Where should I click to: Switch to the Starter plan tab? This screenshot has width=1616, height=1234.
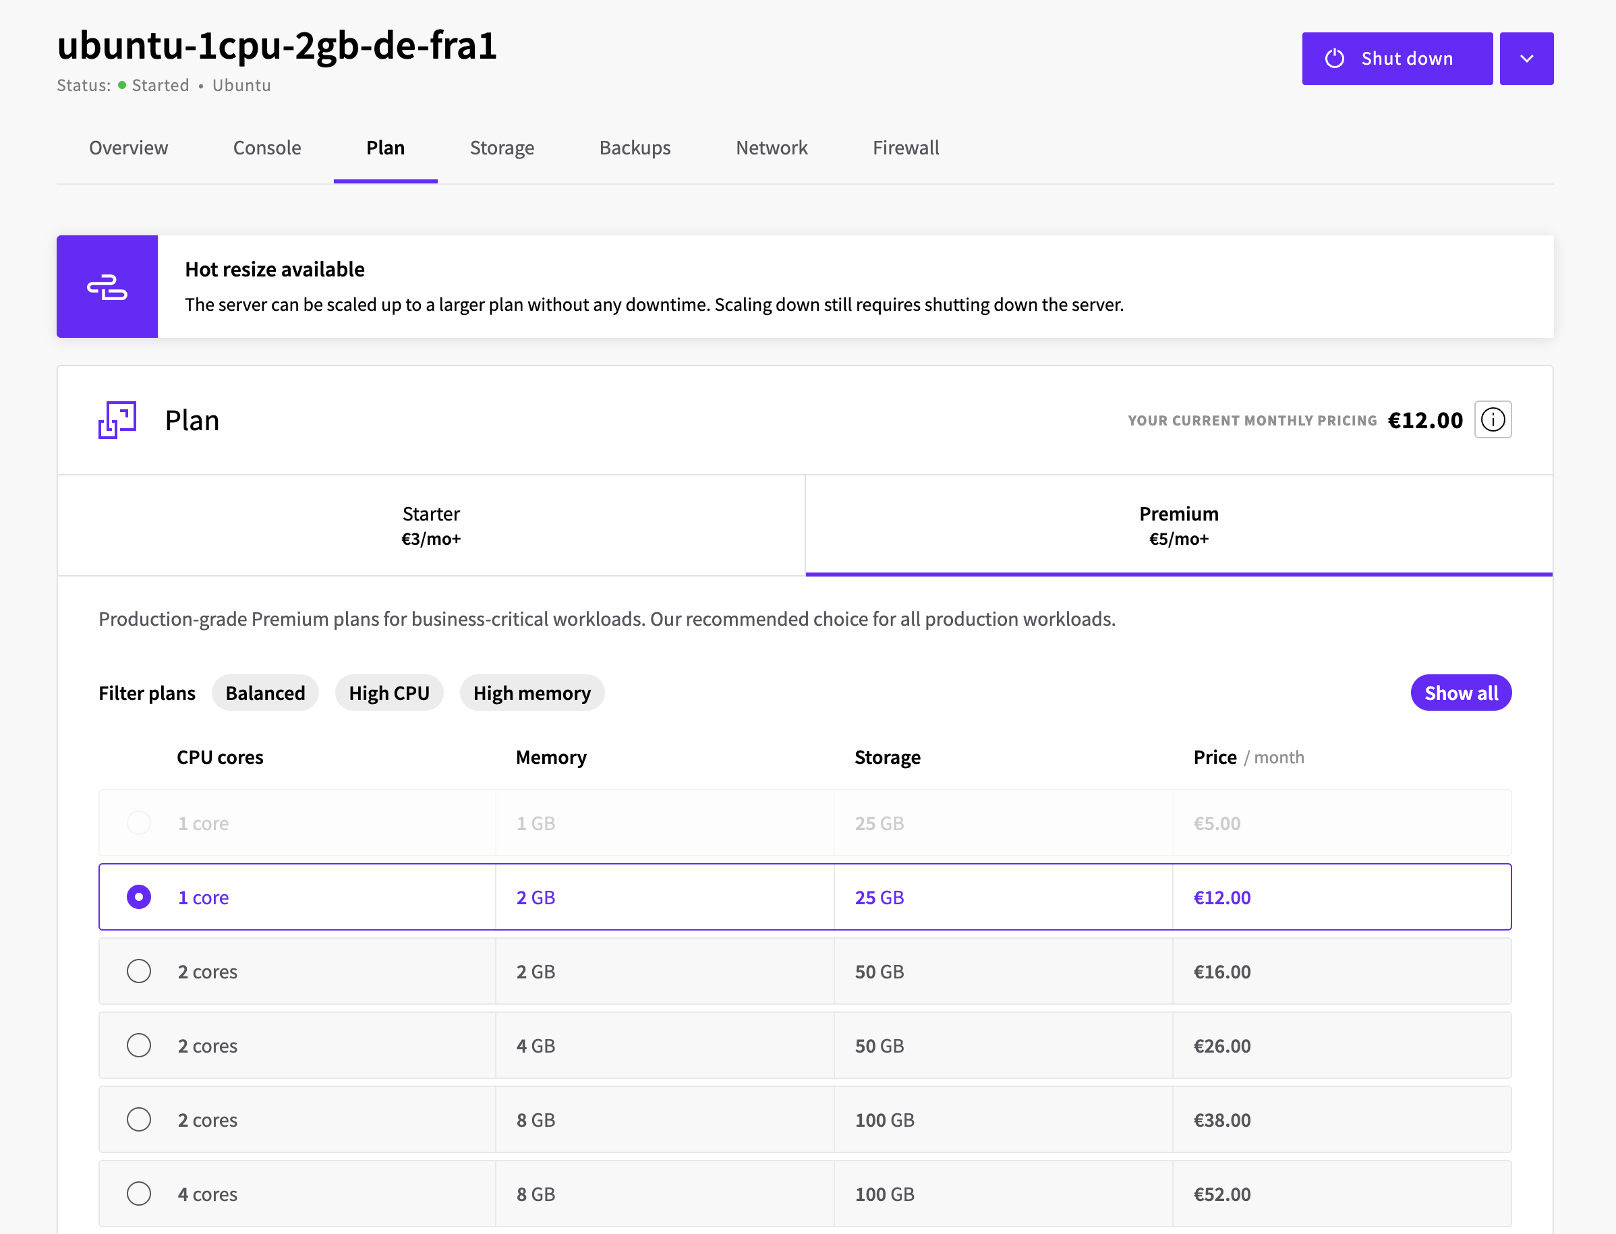[431, 525]
